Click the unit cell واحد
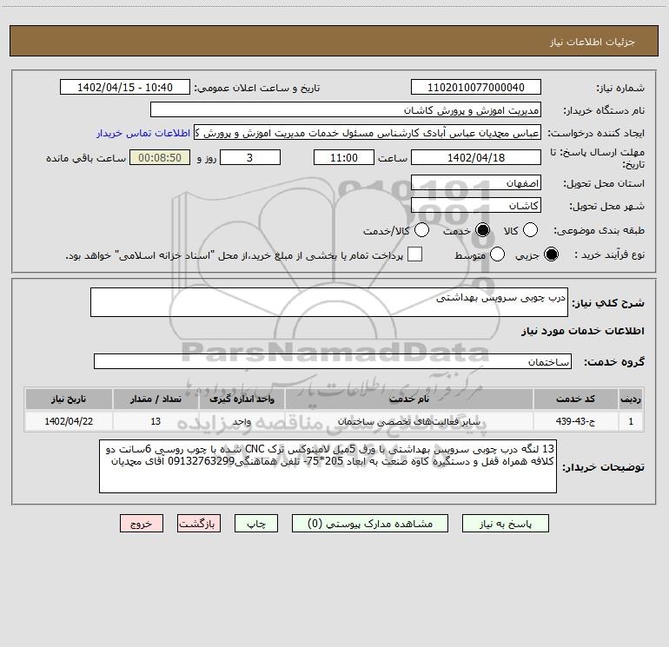Screen dimensions: 669x647 coord(242,421)
